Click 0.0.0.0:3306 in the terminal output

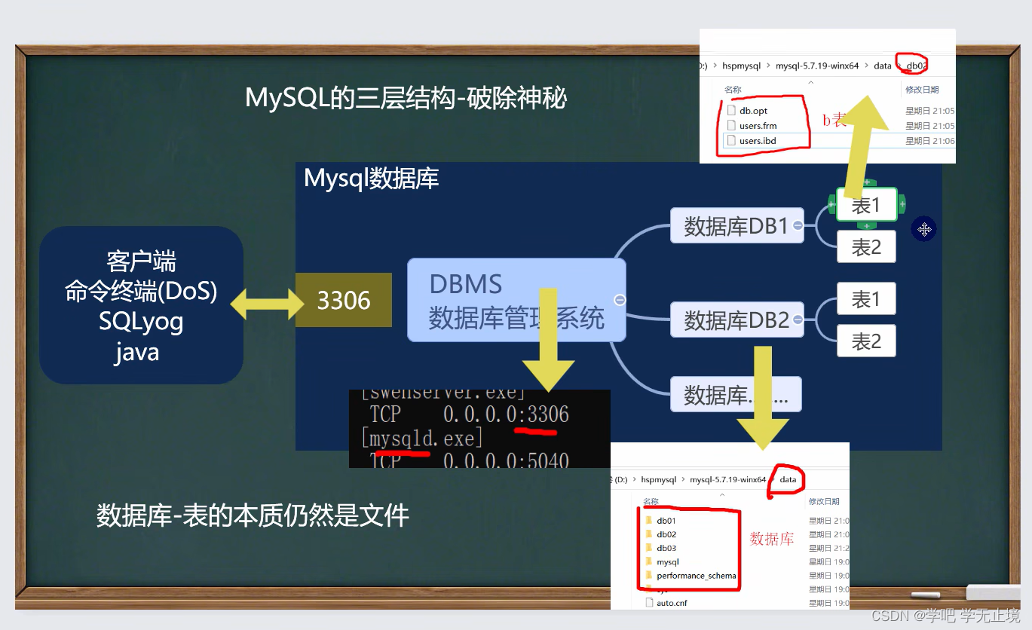point(506,414)
